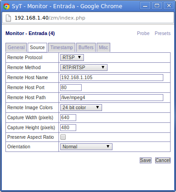Click the Remote Host Name field
Viewport: 176px width, 192px height.
112,77
